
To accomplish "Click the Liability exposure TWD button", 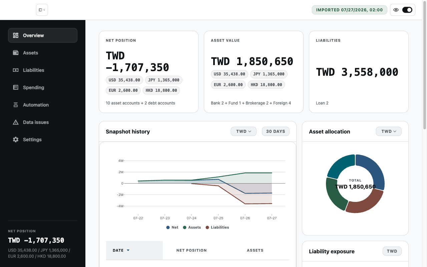I will (x=392, y=251).
